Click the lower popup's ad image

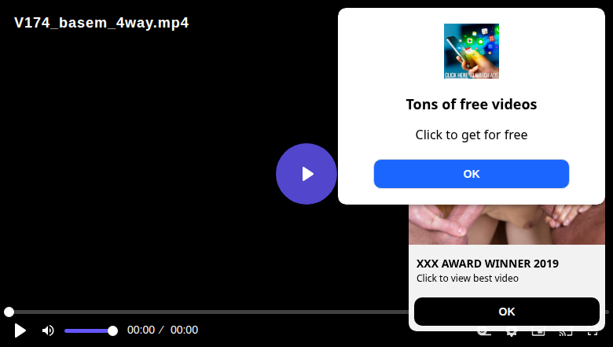click(x=507, y=224)
